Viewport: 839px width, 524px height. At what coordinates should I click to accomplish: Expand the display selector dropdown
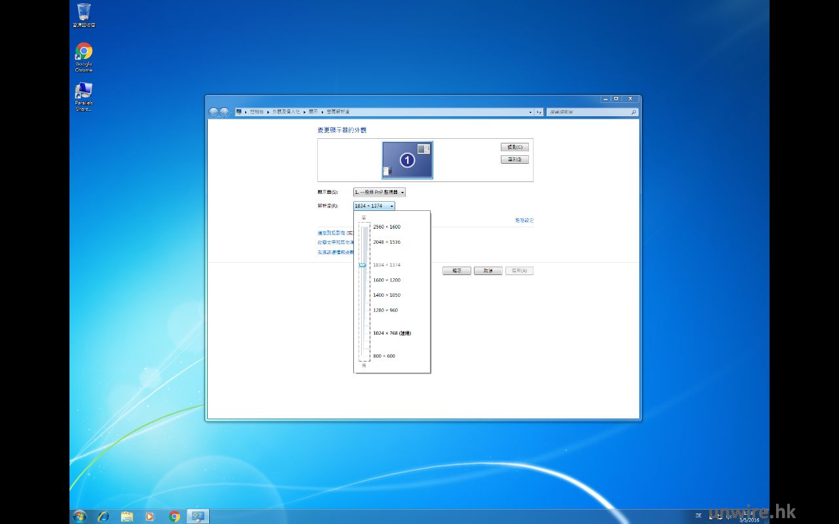380,192
